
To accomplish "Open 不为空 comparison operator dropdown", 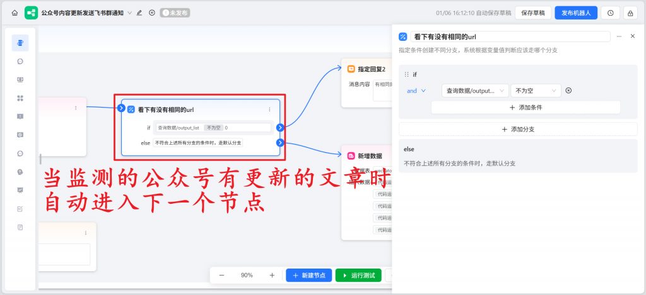I will coord(536,91).
